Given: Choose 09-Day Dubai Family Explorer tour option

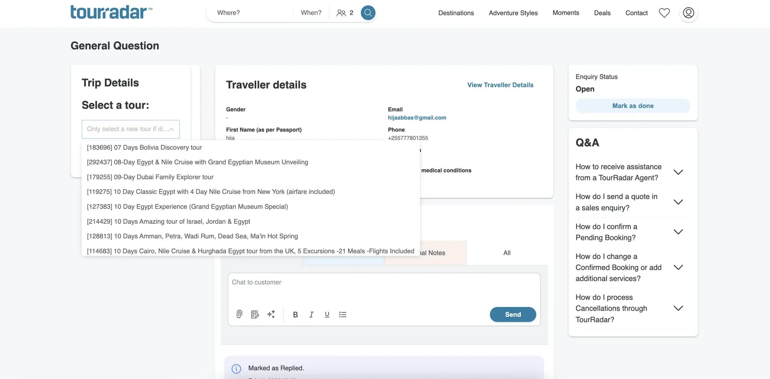Looking at the screenshot, I should pyautogui.click(x=150, y=177).
